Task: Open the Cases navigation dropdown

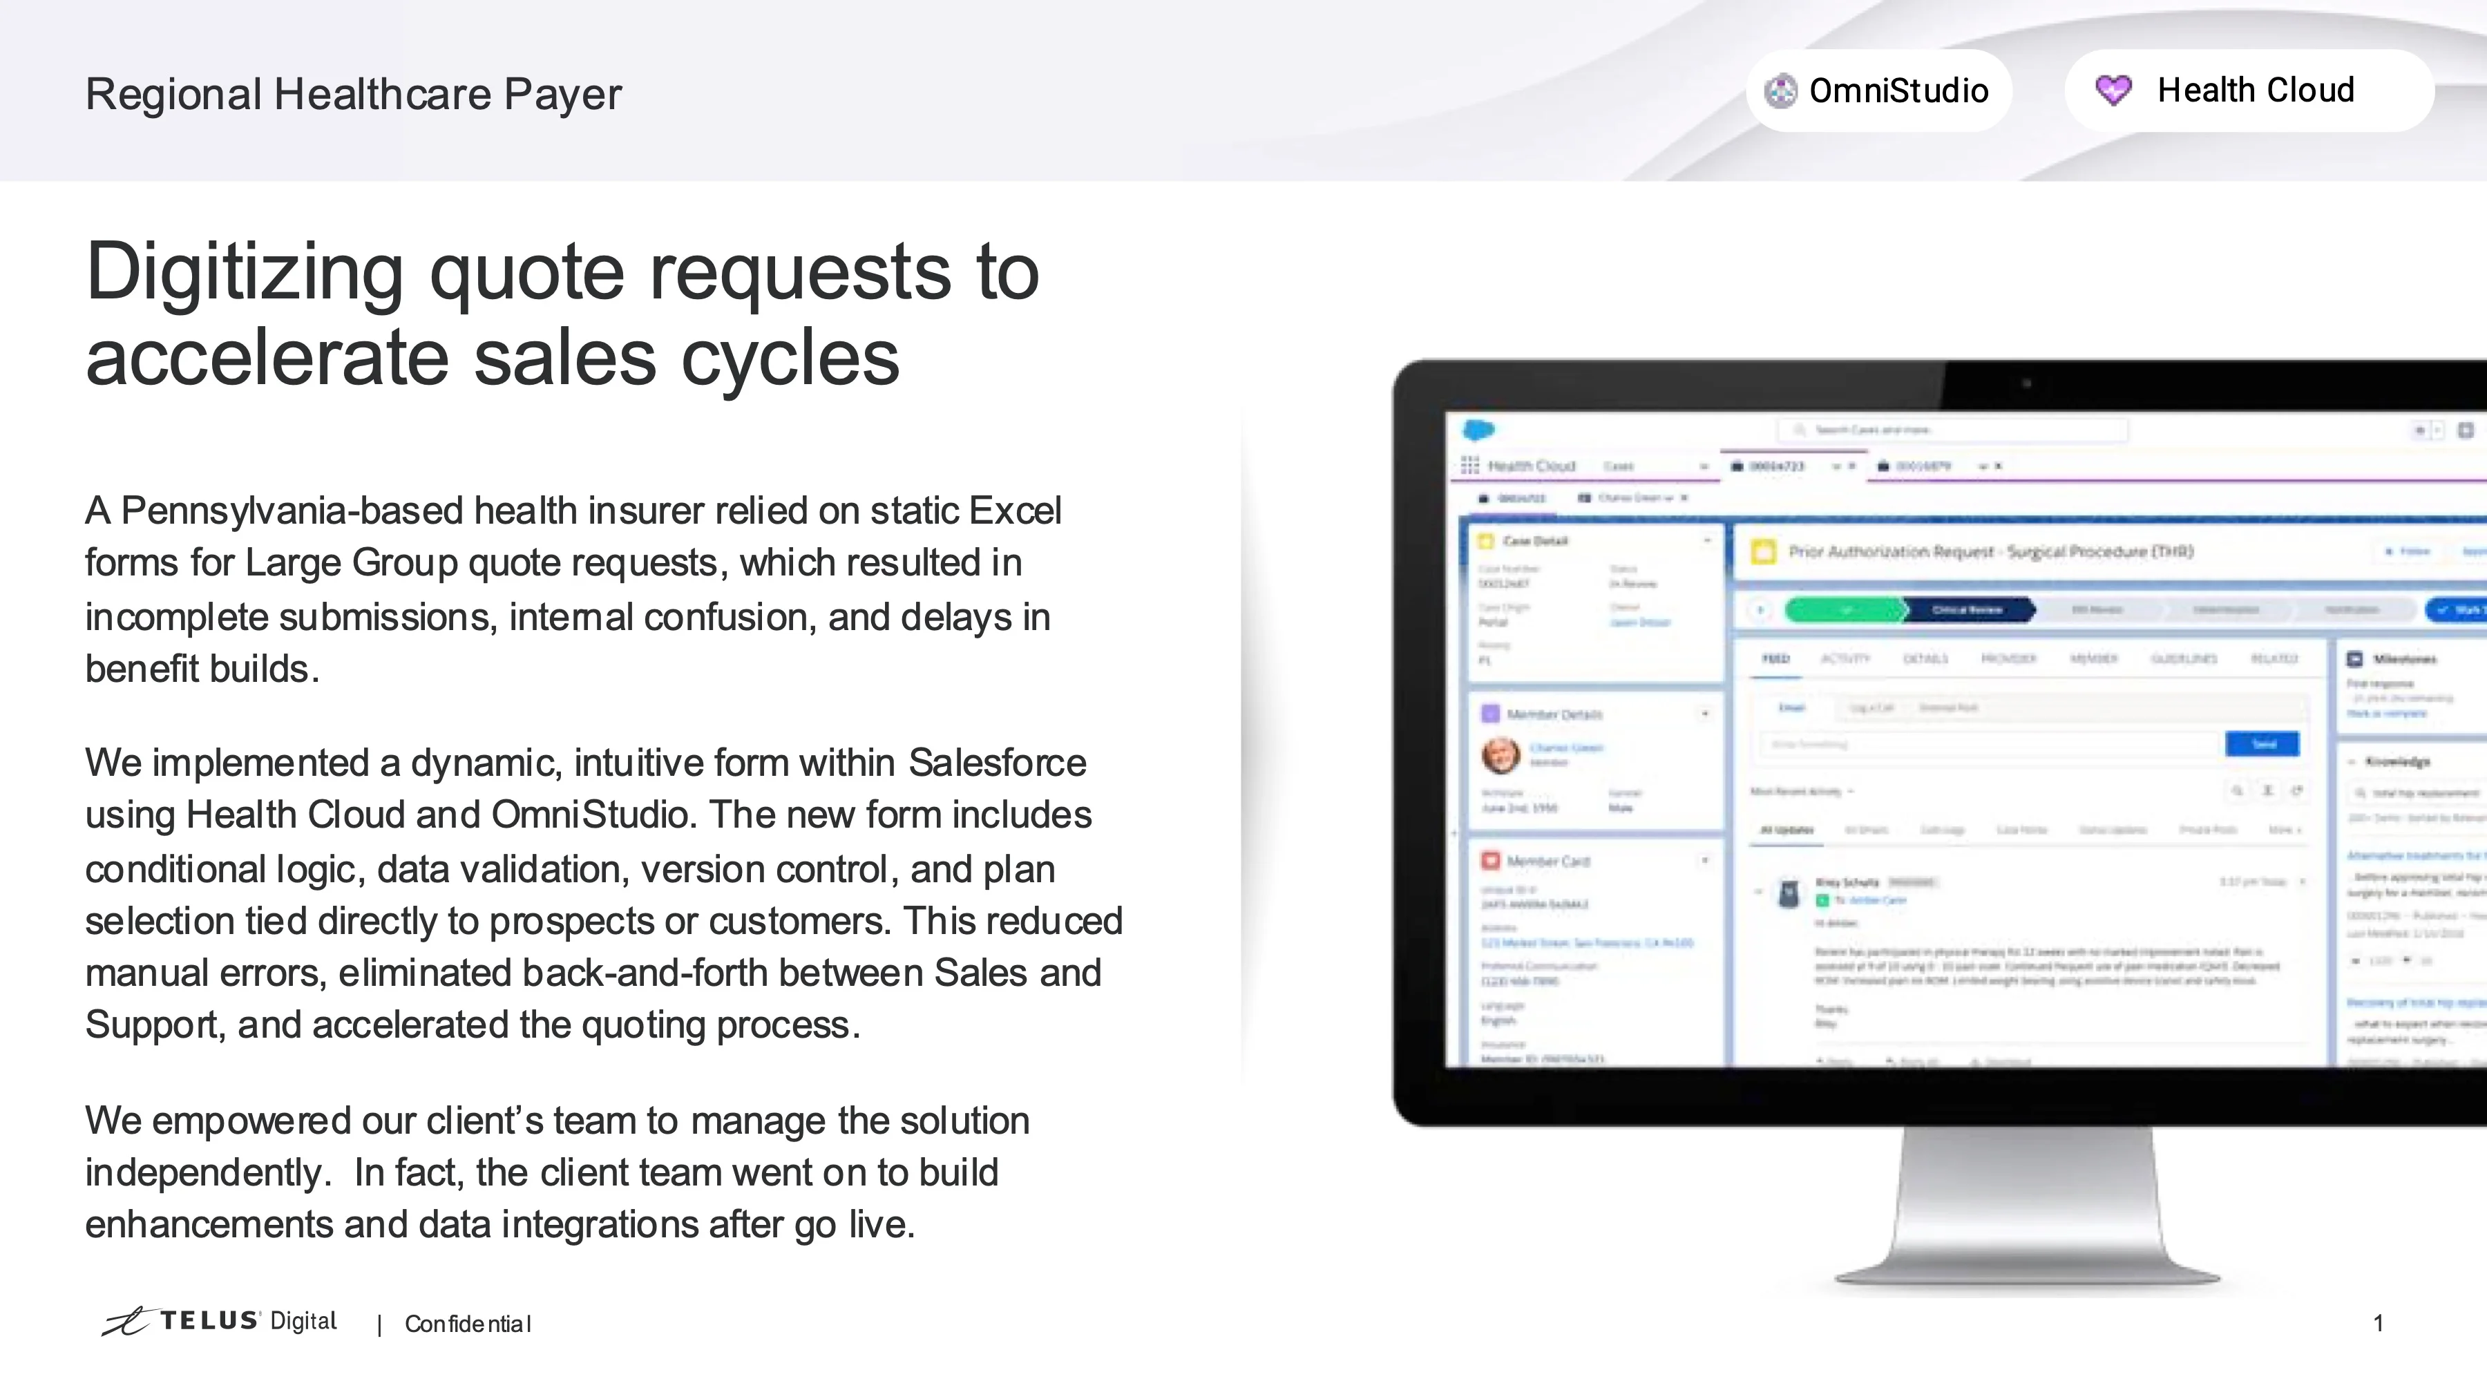Action: pos(1703,466)
